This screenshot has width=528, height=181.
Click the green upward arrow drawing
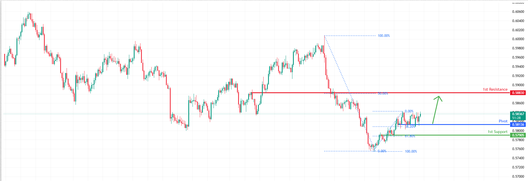pyautogui.click(x=436, y=110)
